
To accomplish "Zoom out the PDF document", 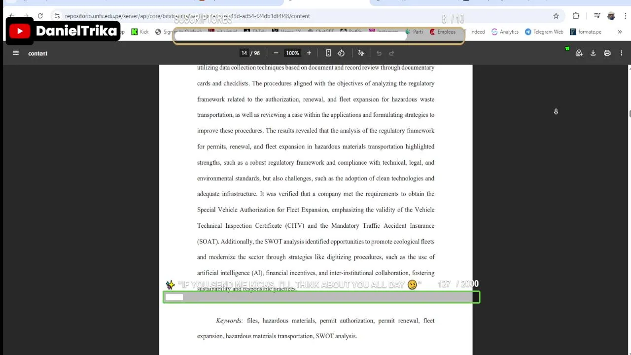I will tap(276, 53).
